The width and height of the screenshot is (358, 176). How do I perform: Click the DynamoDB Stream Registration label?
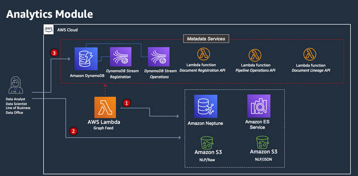coord(122,74)
